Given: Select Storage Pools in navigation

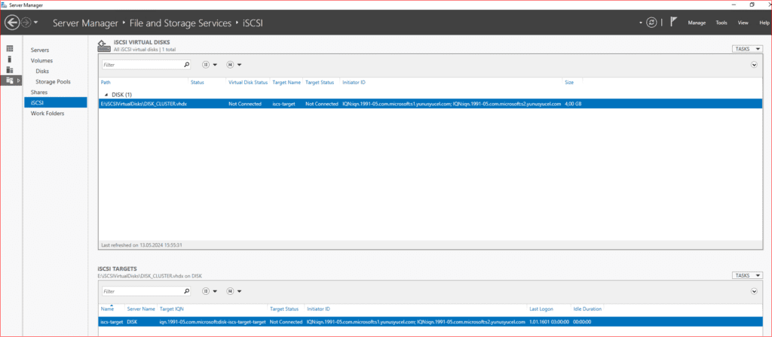Looking at the screenshot, I should coord(53,82).
